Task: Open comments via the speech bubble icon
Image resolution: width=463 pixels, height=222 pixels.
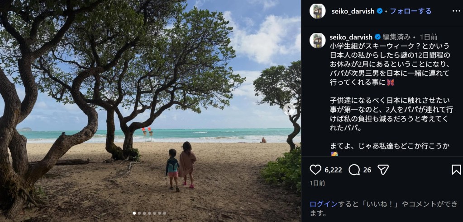Action: [354, 170]
